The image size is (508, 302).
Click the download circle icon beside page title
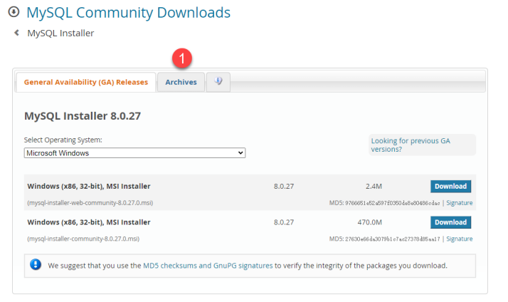point(14,12)
